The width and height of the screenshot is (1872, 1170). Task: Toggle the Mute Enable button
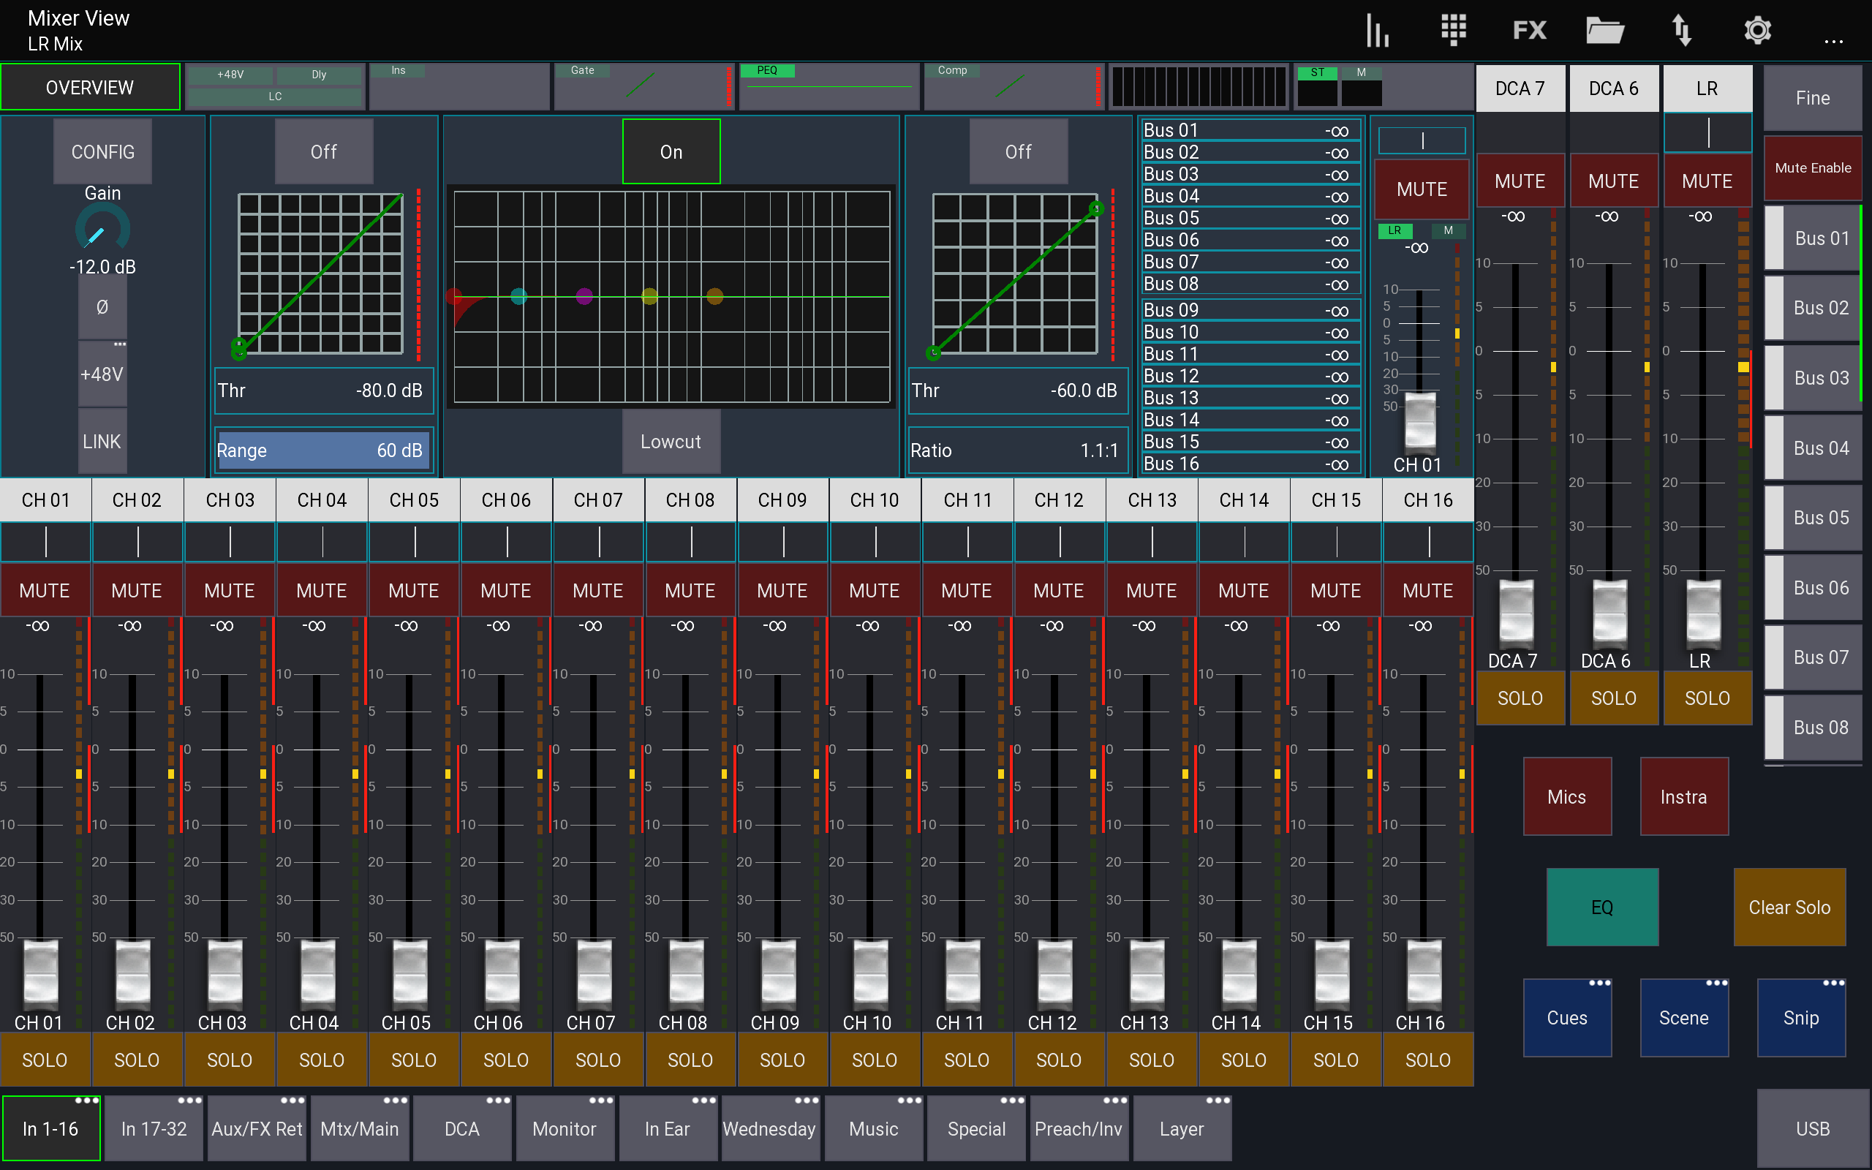1813,168
